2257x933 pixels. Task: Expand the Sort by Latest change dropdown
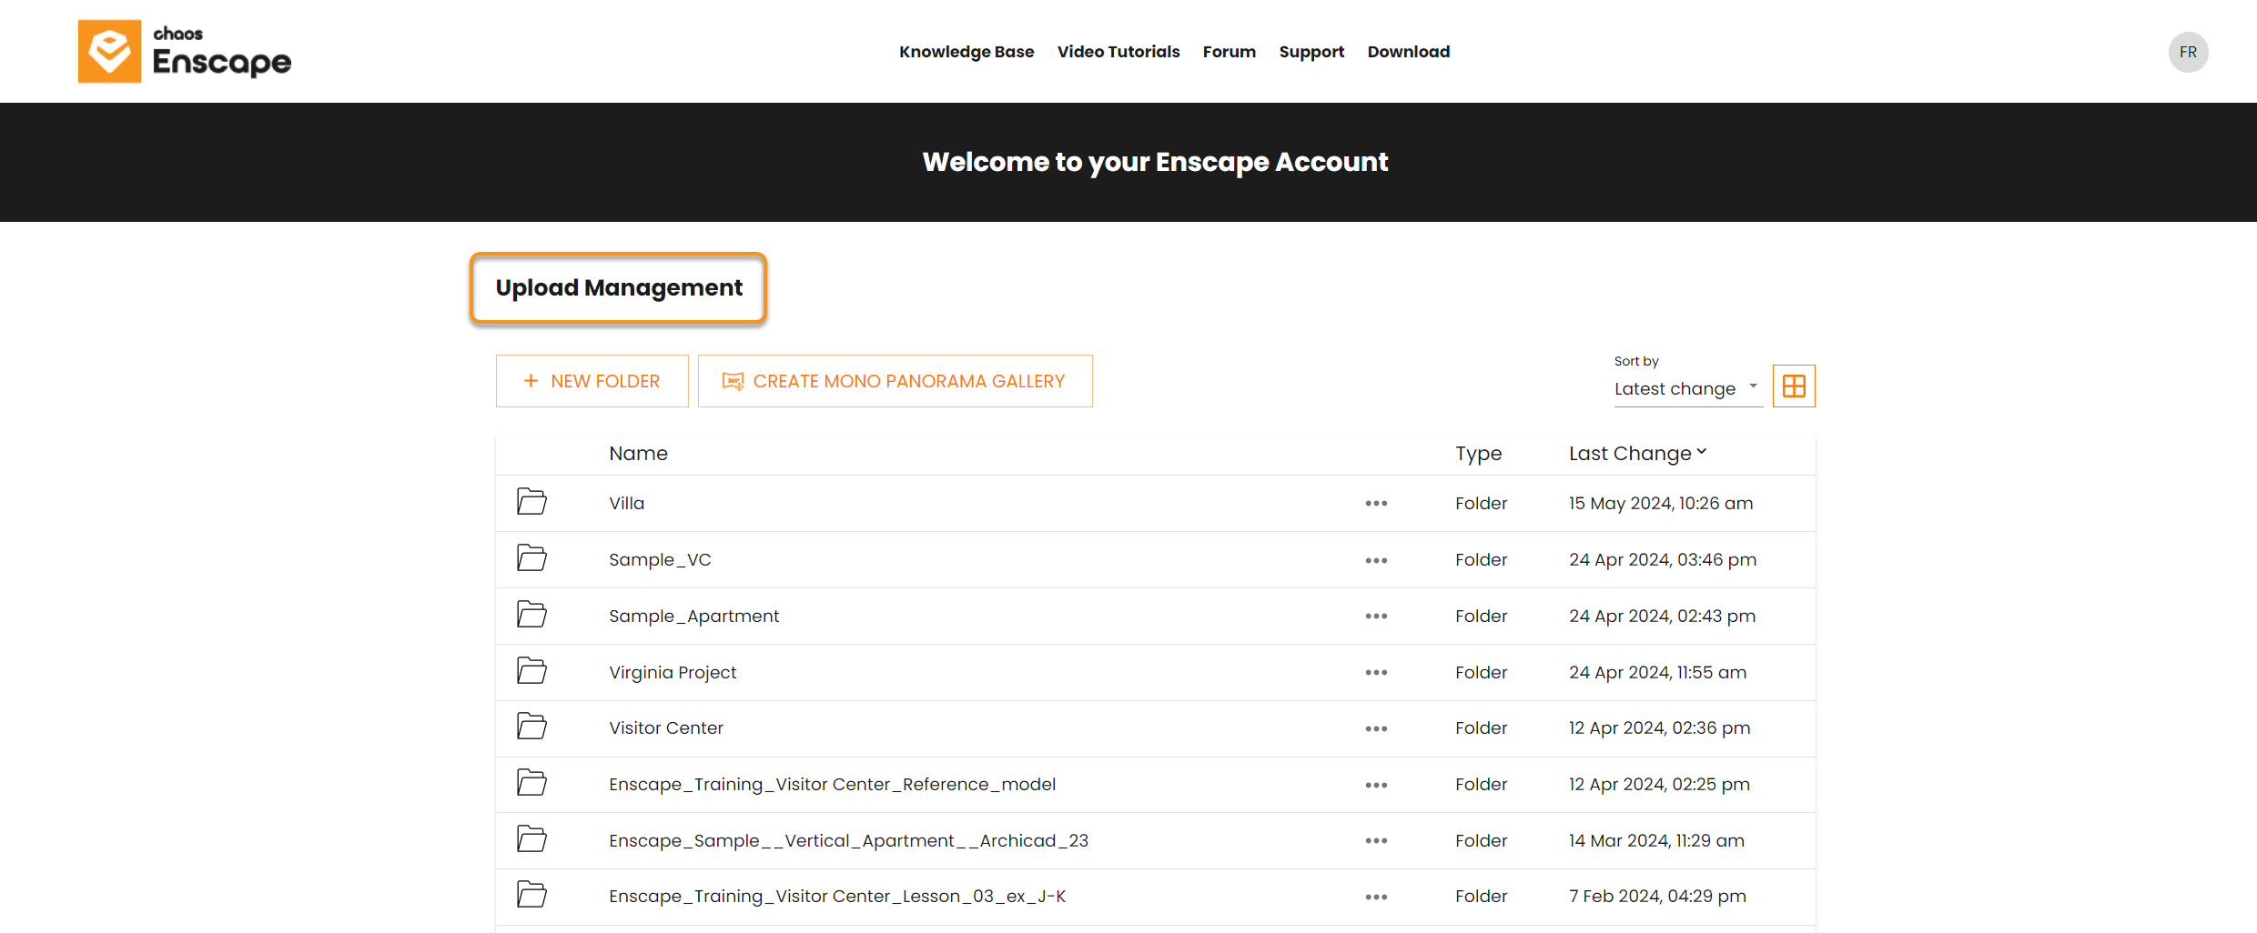pos(1688,389)
